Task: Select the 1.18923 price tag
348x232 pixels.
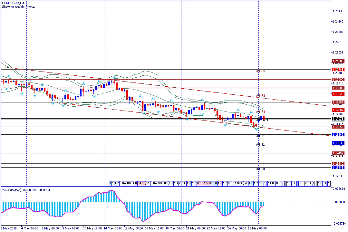Action: click(338, 94)
